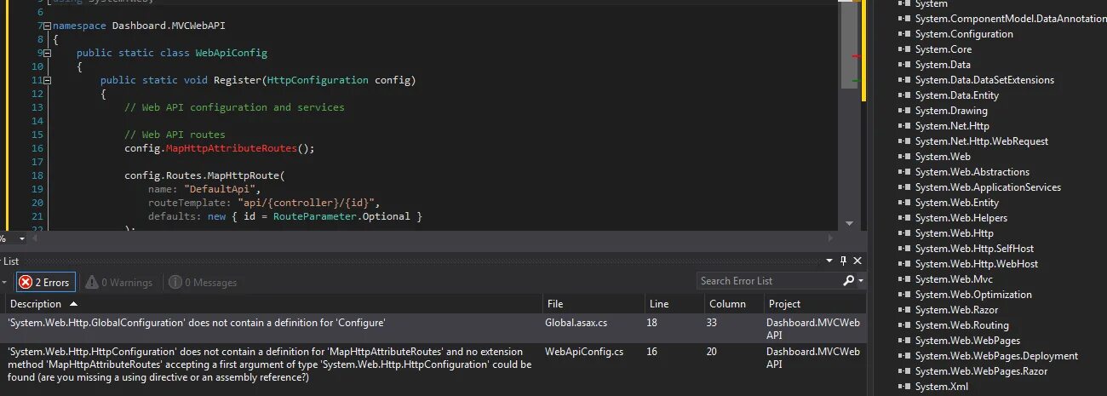Collapse the namespace Dashboard.MVCWebAPI block
Screen dimensions: 1107x396
point(48,26)
